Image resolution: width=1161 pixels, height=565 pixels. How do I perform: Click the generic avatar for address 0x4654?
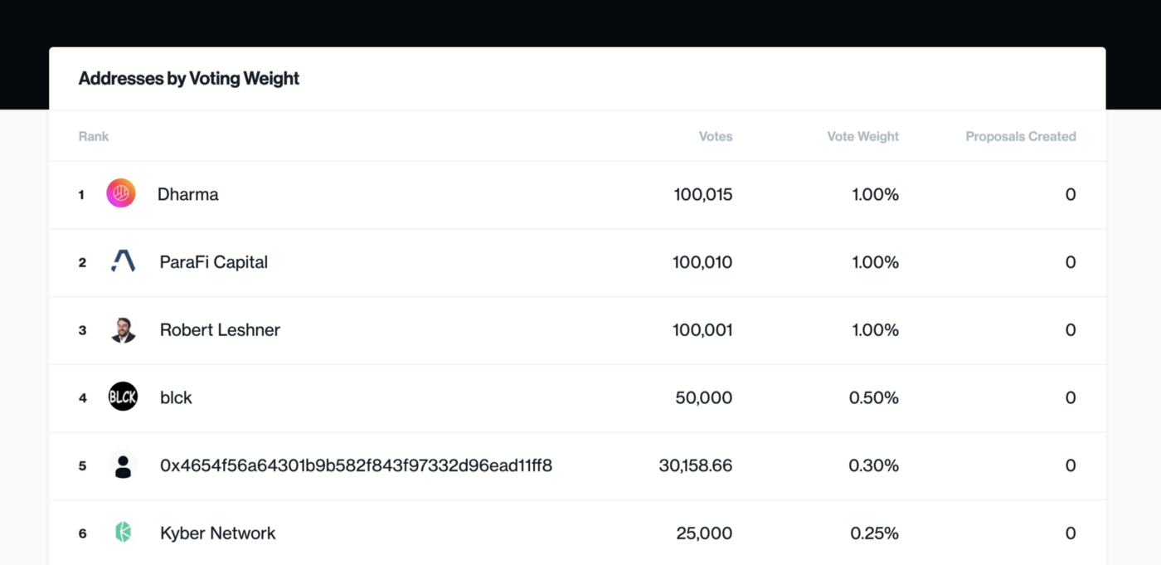tap(123, 465)
